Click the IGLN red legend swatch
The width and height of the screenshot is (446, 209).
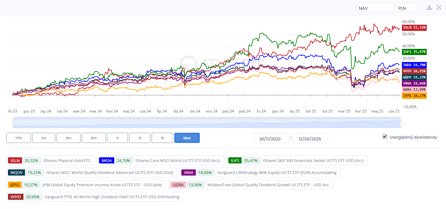pyautogui.click(x=15, y=160)
